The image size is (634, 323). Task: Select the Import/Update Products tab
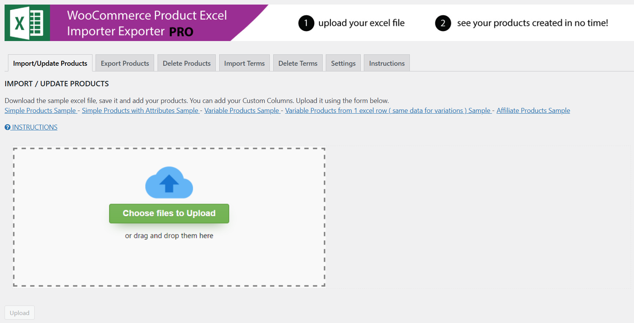50,63
